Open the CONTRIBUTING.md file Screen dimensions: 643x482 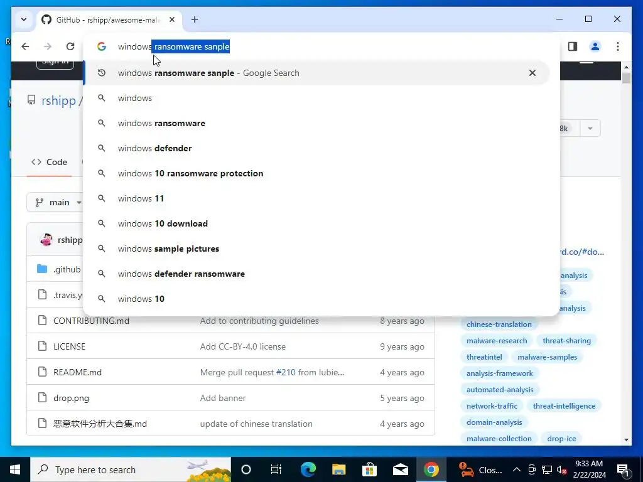(x=91, y=321)
